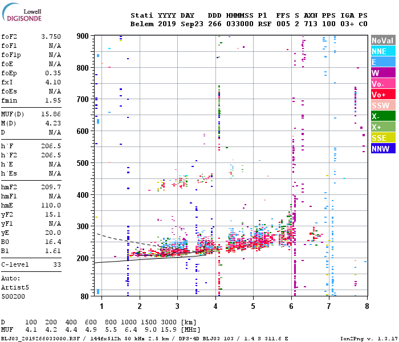Click the foF2 value 3.750

[51, 36]
